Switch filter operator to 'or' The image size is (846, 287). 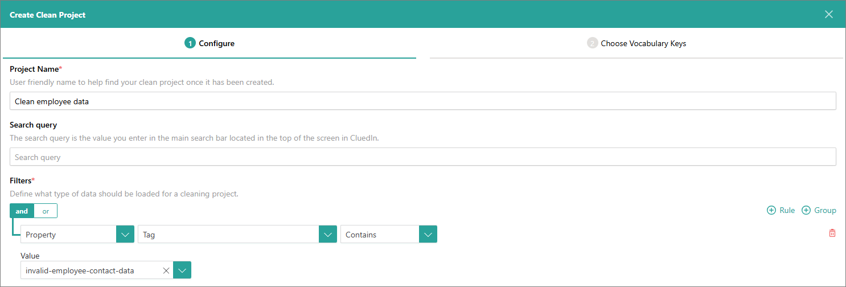click(x=46, y=211)
